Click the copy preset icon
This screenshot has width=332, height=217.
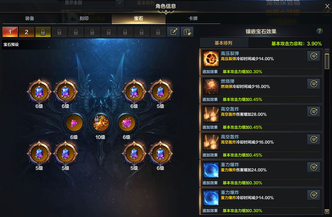coord(187,32)
